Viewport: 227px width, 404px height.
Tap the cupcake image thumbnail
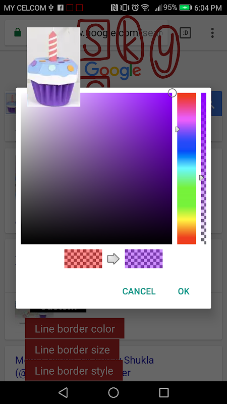[x=53, y=67]
